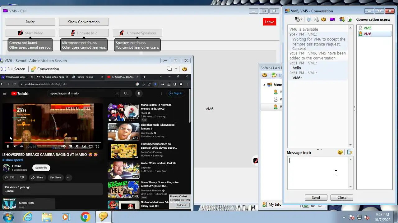Click the Invite button in call window
Screen dimensions: 398x223
[x=30, y=22]
